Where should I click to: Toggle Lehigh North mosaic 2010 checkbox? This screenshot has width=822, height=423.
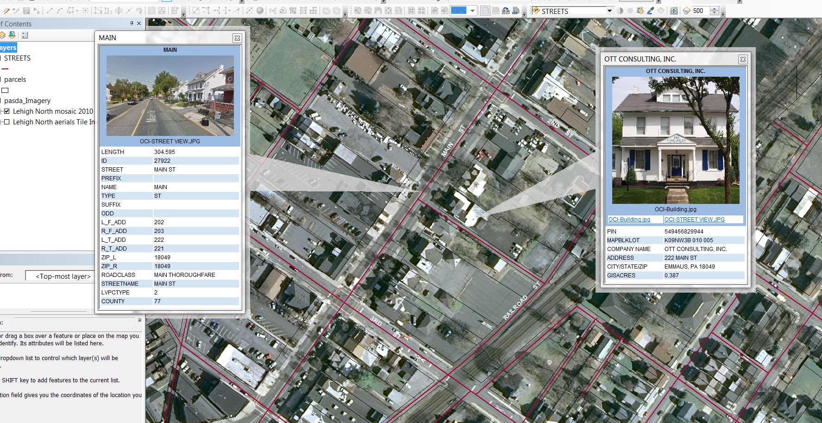[7, 111]
